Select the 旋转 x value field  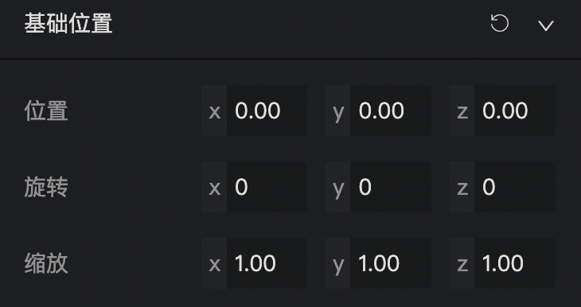pos(267,187)
